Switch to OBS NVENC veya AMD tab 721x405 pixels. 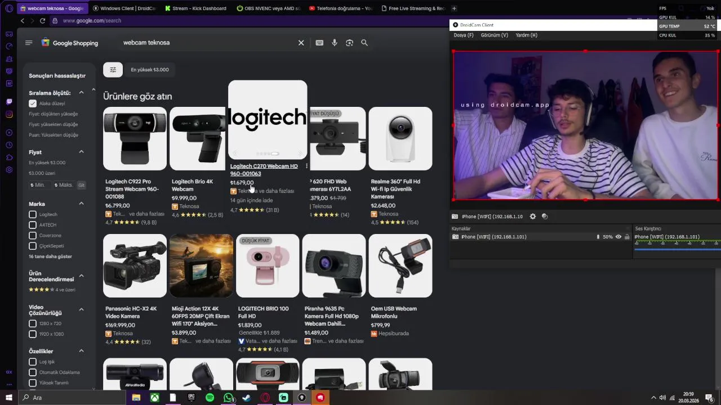tap(269, 8)
